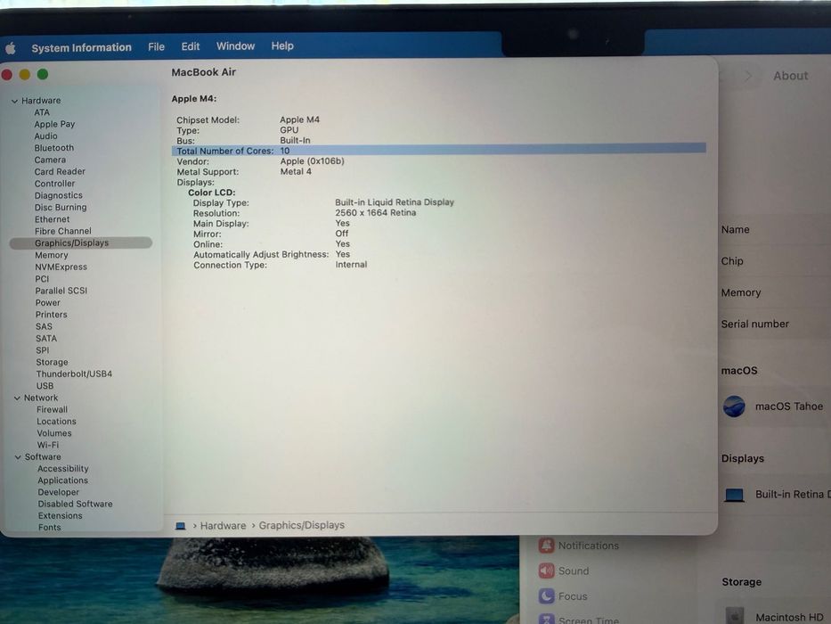The height and width of the screenshot is (624, 831).
Task: Open Notifications in System Settings sidebar
Action: [x=579, y=546]
